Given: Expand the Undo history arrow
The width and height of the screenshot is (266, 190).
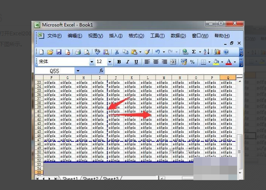Looking at the screenshot, I should [164, 52].
